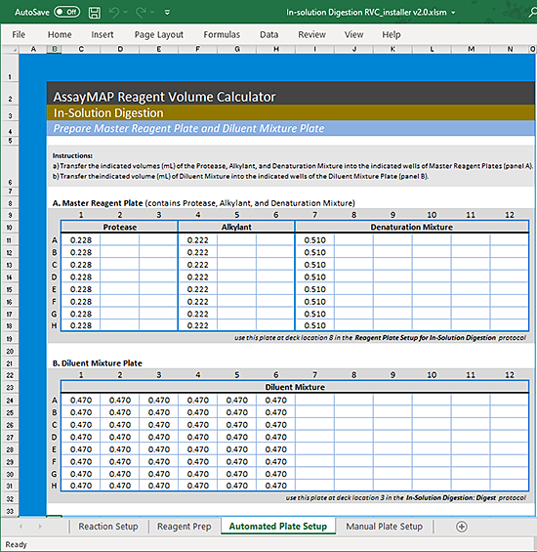The image size is (537, 552).
Task: Click the B. Diluent Mixture Plate heading
Action: [x=97, y=363]
